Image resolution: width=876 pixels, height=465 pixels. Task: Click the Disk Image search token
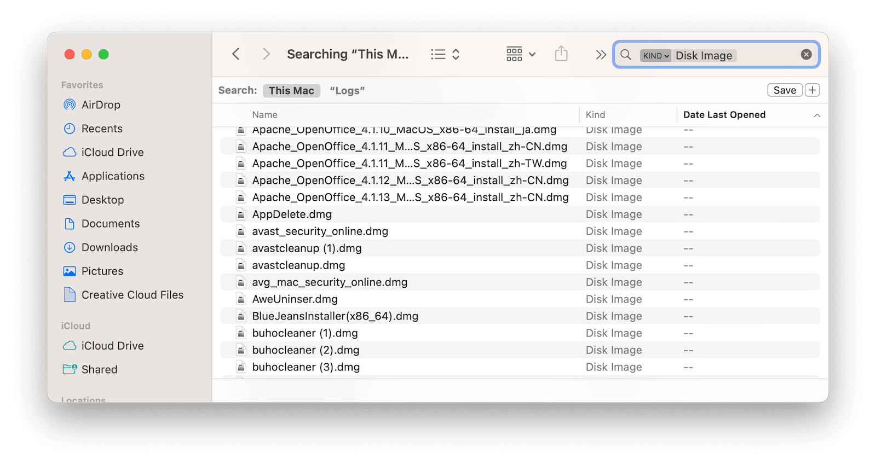[704, 56]
